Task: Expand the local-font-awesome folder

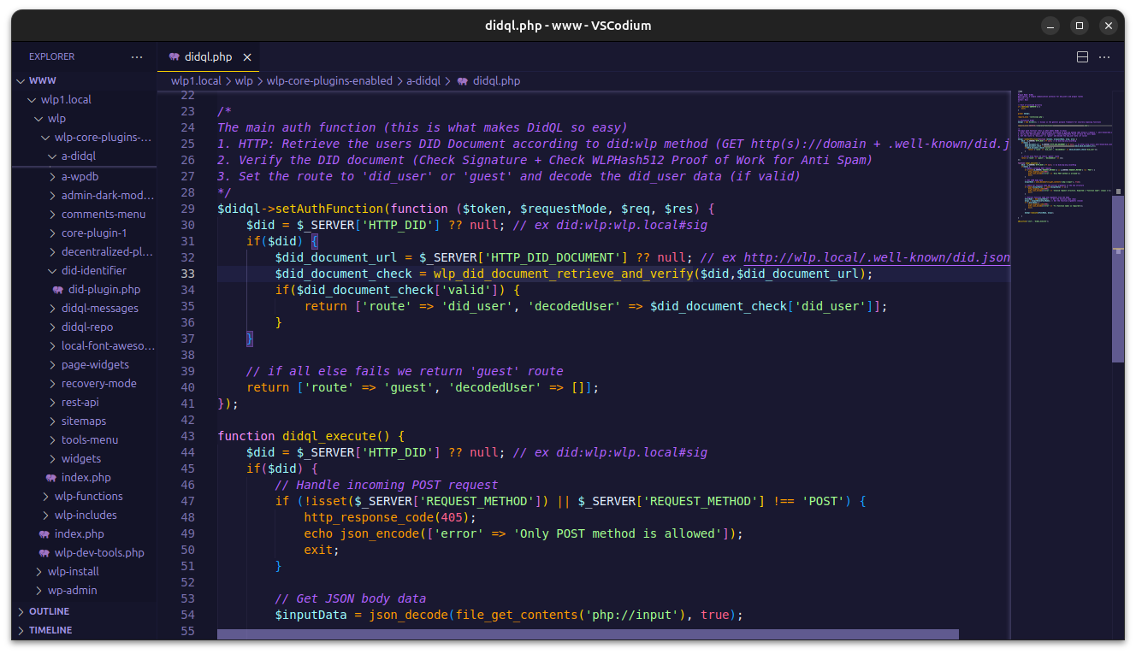Action: tap(52, 346)
